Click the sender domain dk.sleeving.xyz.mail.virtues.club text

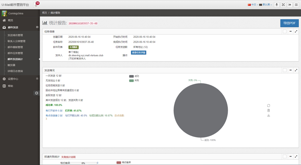click(86, 55)
